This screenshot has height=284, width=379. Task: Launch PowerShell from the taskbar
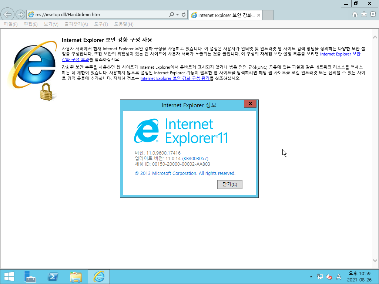[x=53, y=277]
